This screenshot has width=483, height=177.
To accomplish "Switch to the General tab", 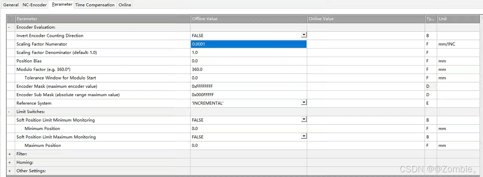I will [11, 5].
